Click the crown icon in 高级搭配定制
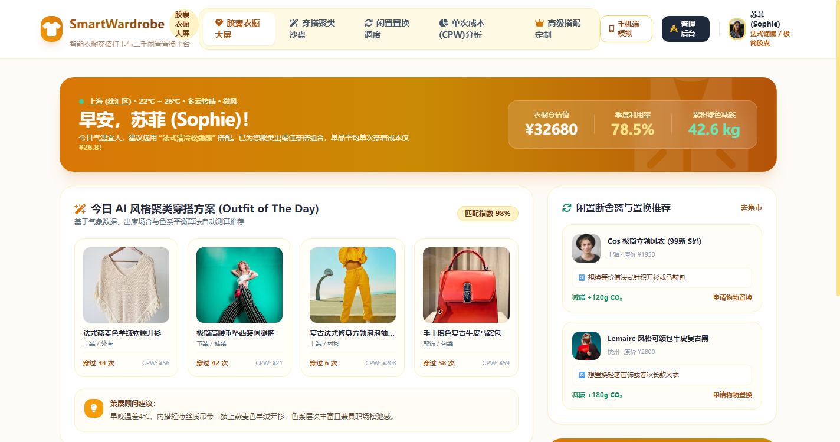 pyautogui.click(x=539, y=23)
